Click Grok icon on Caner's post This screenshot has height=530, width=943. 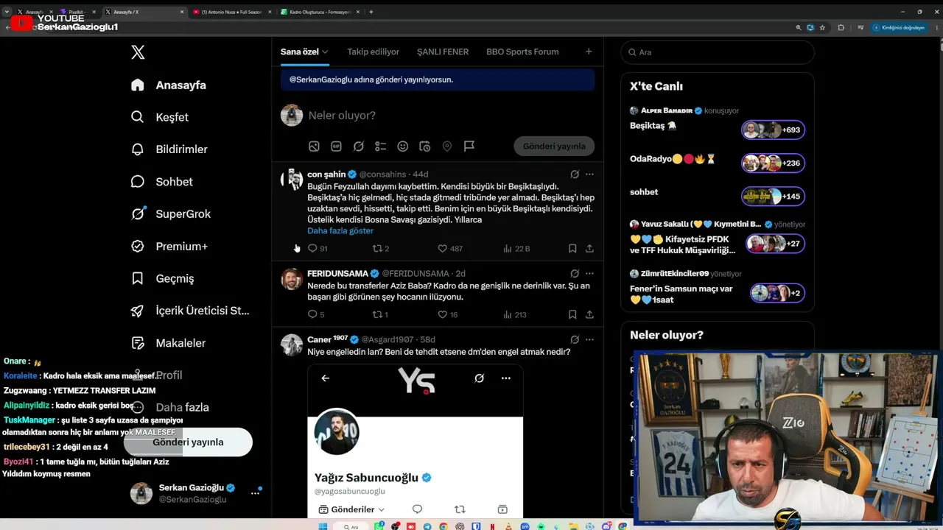click(x=575, y=339)
